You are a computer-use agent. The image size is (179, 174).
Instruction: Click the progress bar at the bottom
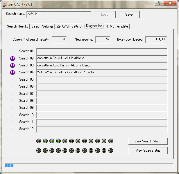[x=89, y=166]
